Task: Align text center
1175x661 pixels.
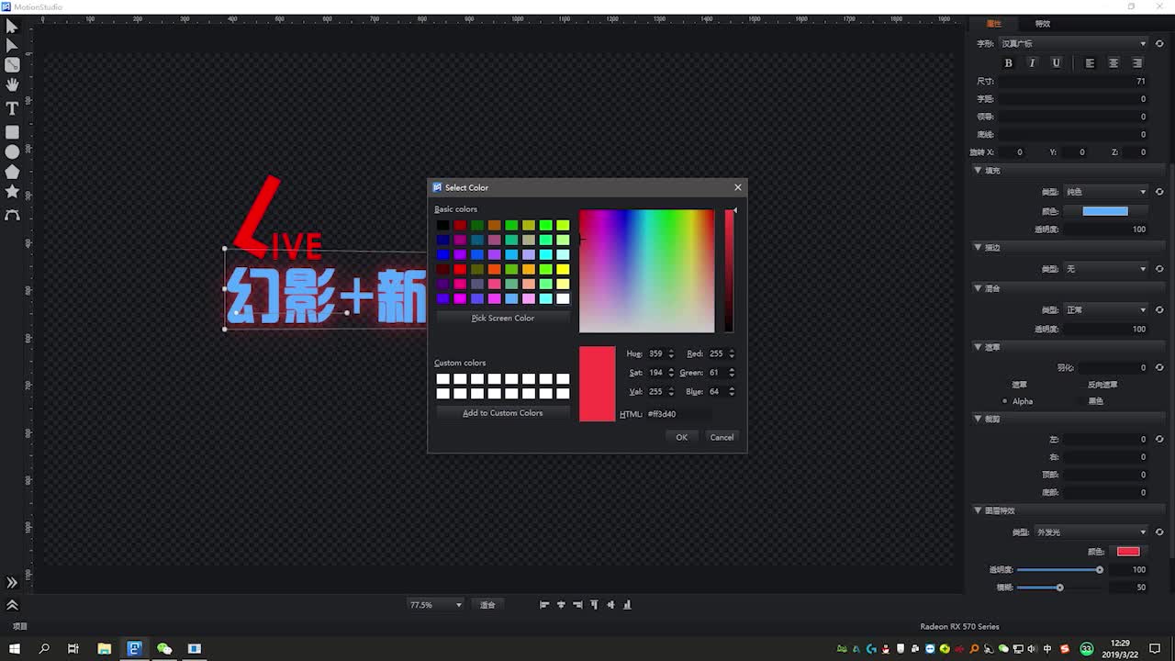Action: [1113, 63]
